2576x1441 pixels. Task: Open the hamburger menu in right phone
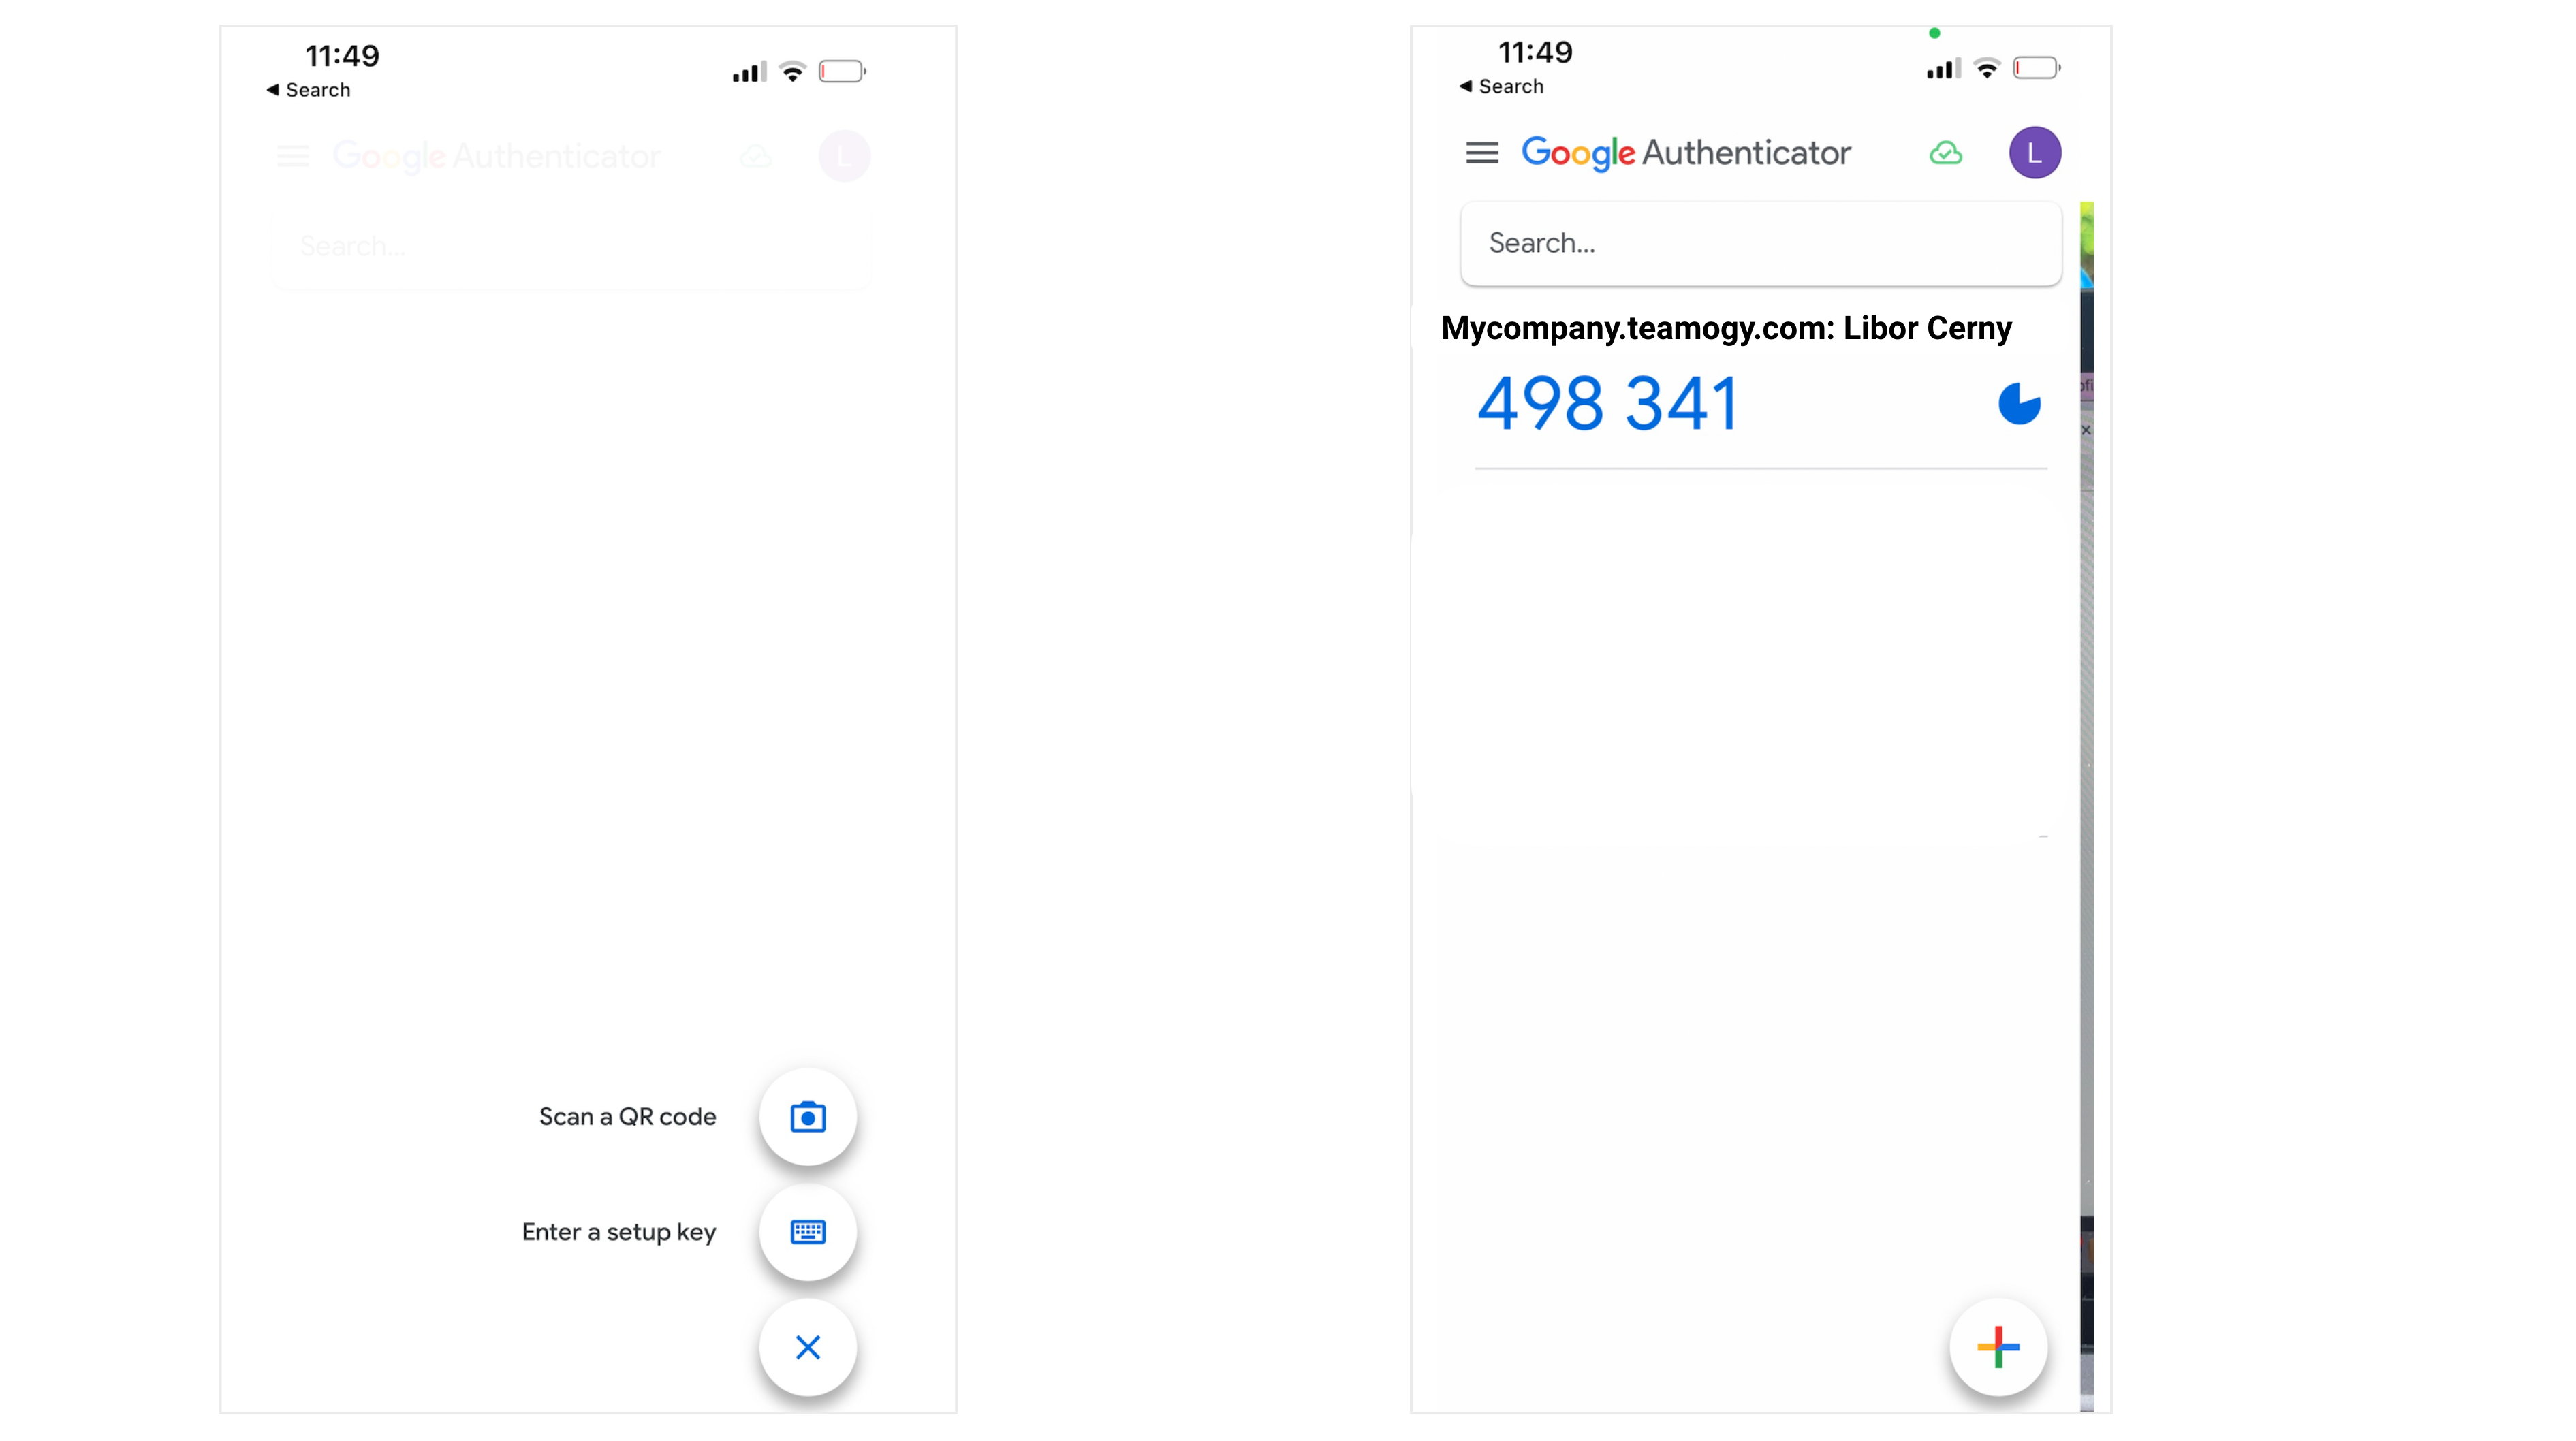pos(1481,152)
